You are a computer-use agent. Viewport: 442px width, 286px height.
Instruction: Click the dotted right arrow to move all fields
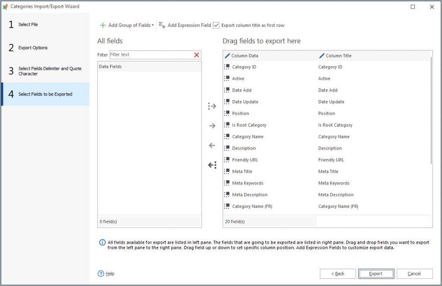[212, 106]
